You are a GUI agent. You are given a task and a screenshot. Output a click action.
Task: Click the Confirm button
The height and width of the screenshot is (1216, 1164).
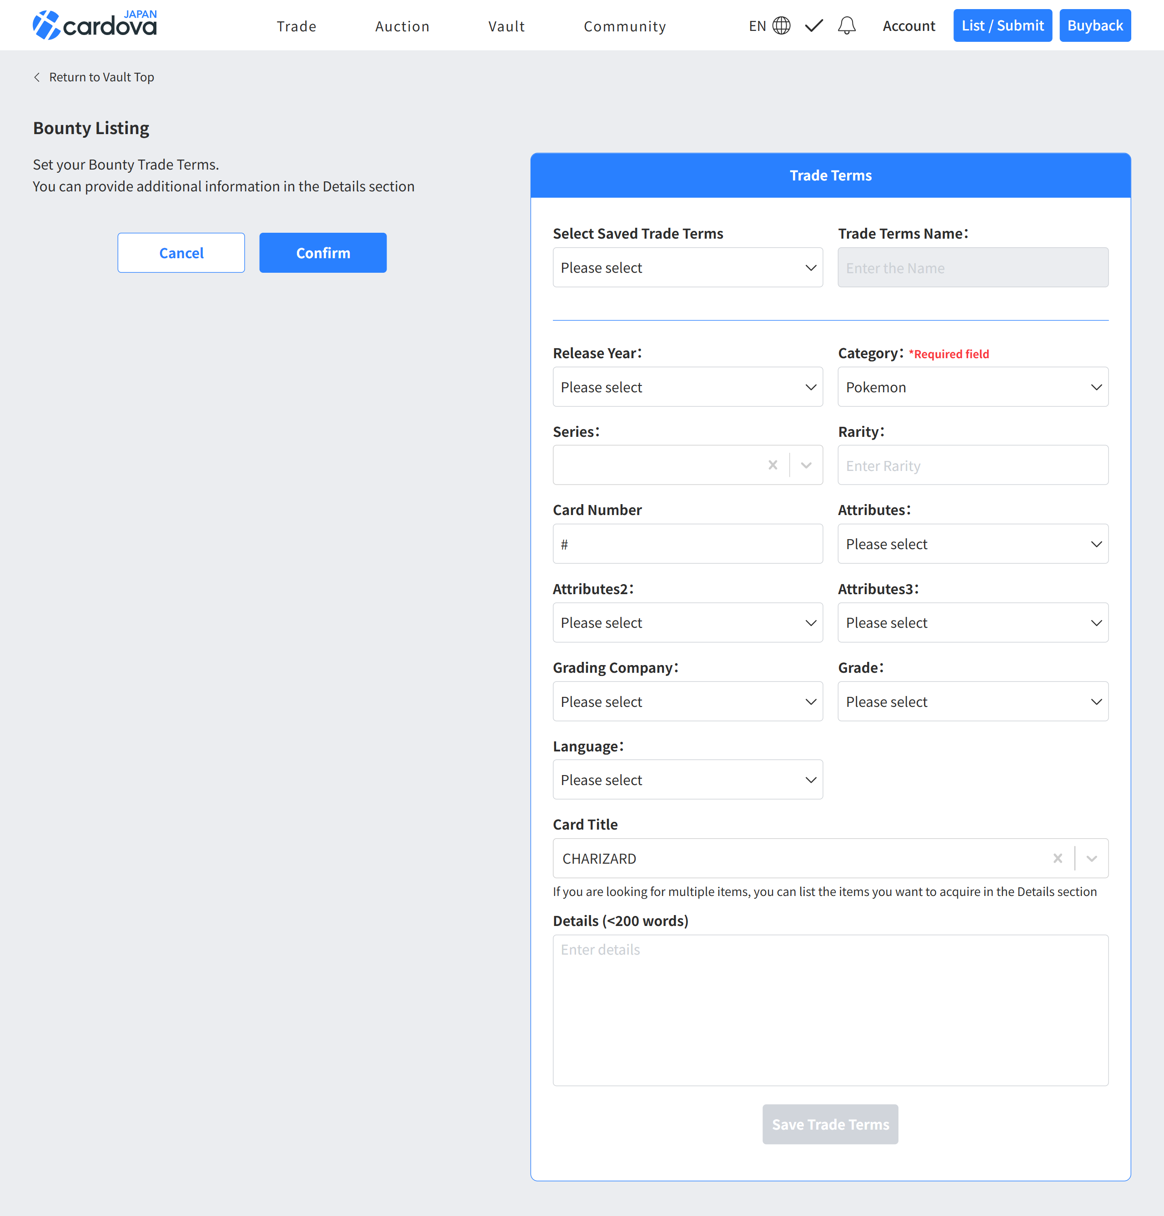coord(323,253)
